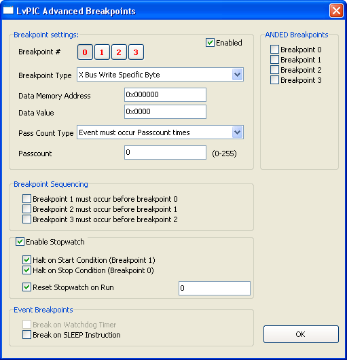
Task: Click the (0-255) range hint text
Action: 224,154
